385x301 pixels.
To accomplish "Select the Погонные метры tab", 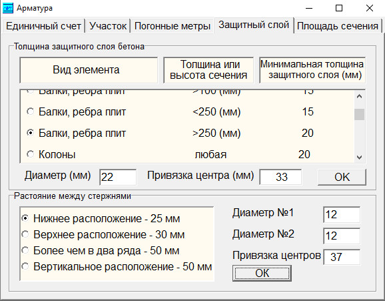I will coord(173,26).
